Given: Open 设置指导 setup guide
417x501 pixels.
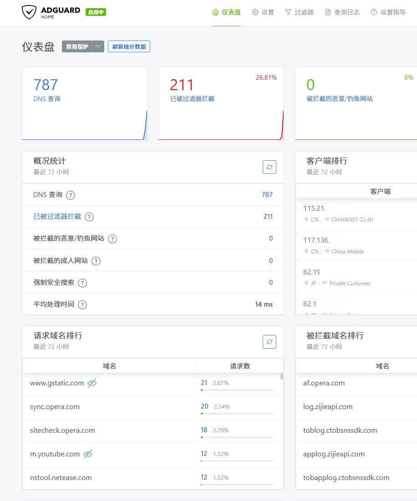Looking at the screenshot, I should tap(388, 12).
